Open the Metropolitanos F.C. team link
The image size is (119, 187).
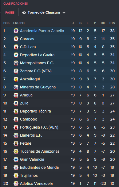(37, 63)
